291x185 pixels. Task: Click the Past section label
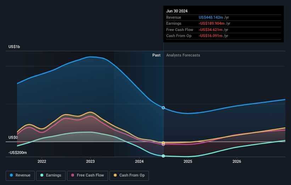coord(156,55)
